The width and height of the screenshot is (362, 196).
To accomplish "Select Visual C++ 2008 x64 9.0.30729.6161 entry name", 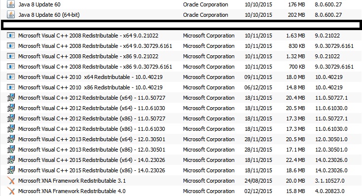I will point(95,46).
